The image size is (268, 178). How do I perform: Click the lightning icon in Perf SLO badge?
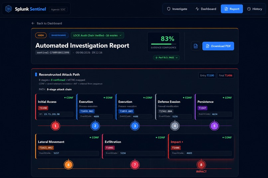pyautogui.click(x=156, y=58)
